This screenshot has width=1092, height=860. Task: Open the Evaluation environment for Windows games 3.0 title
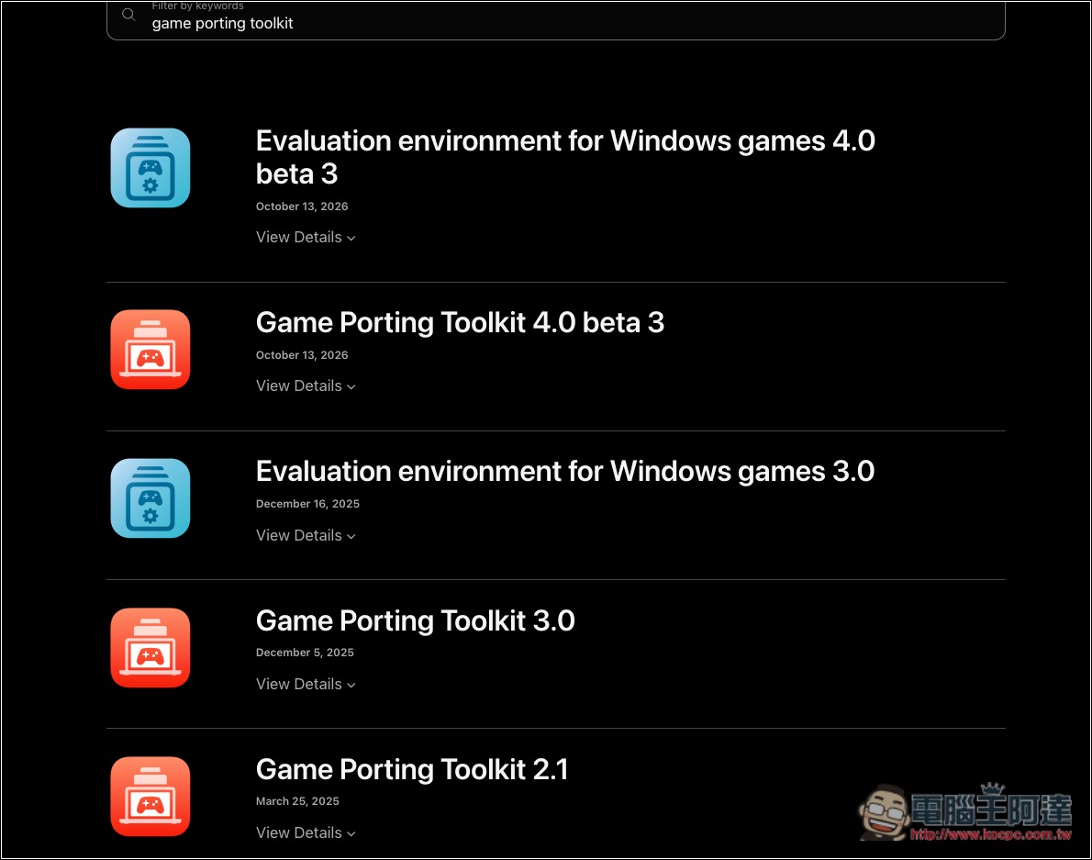564,472
